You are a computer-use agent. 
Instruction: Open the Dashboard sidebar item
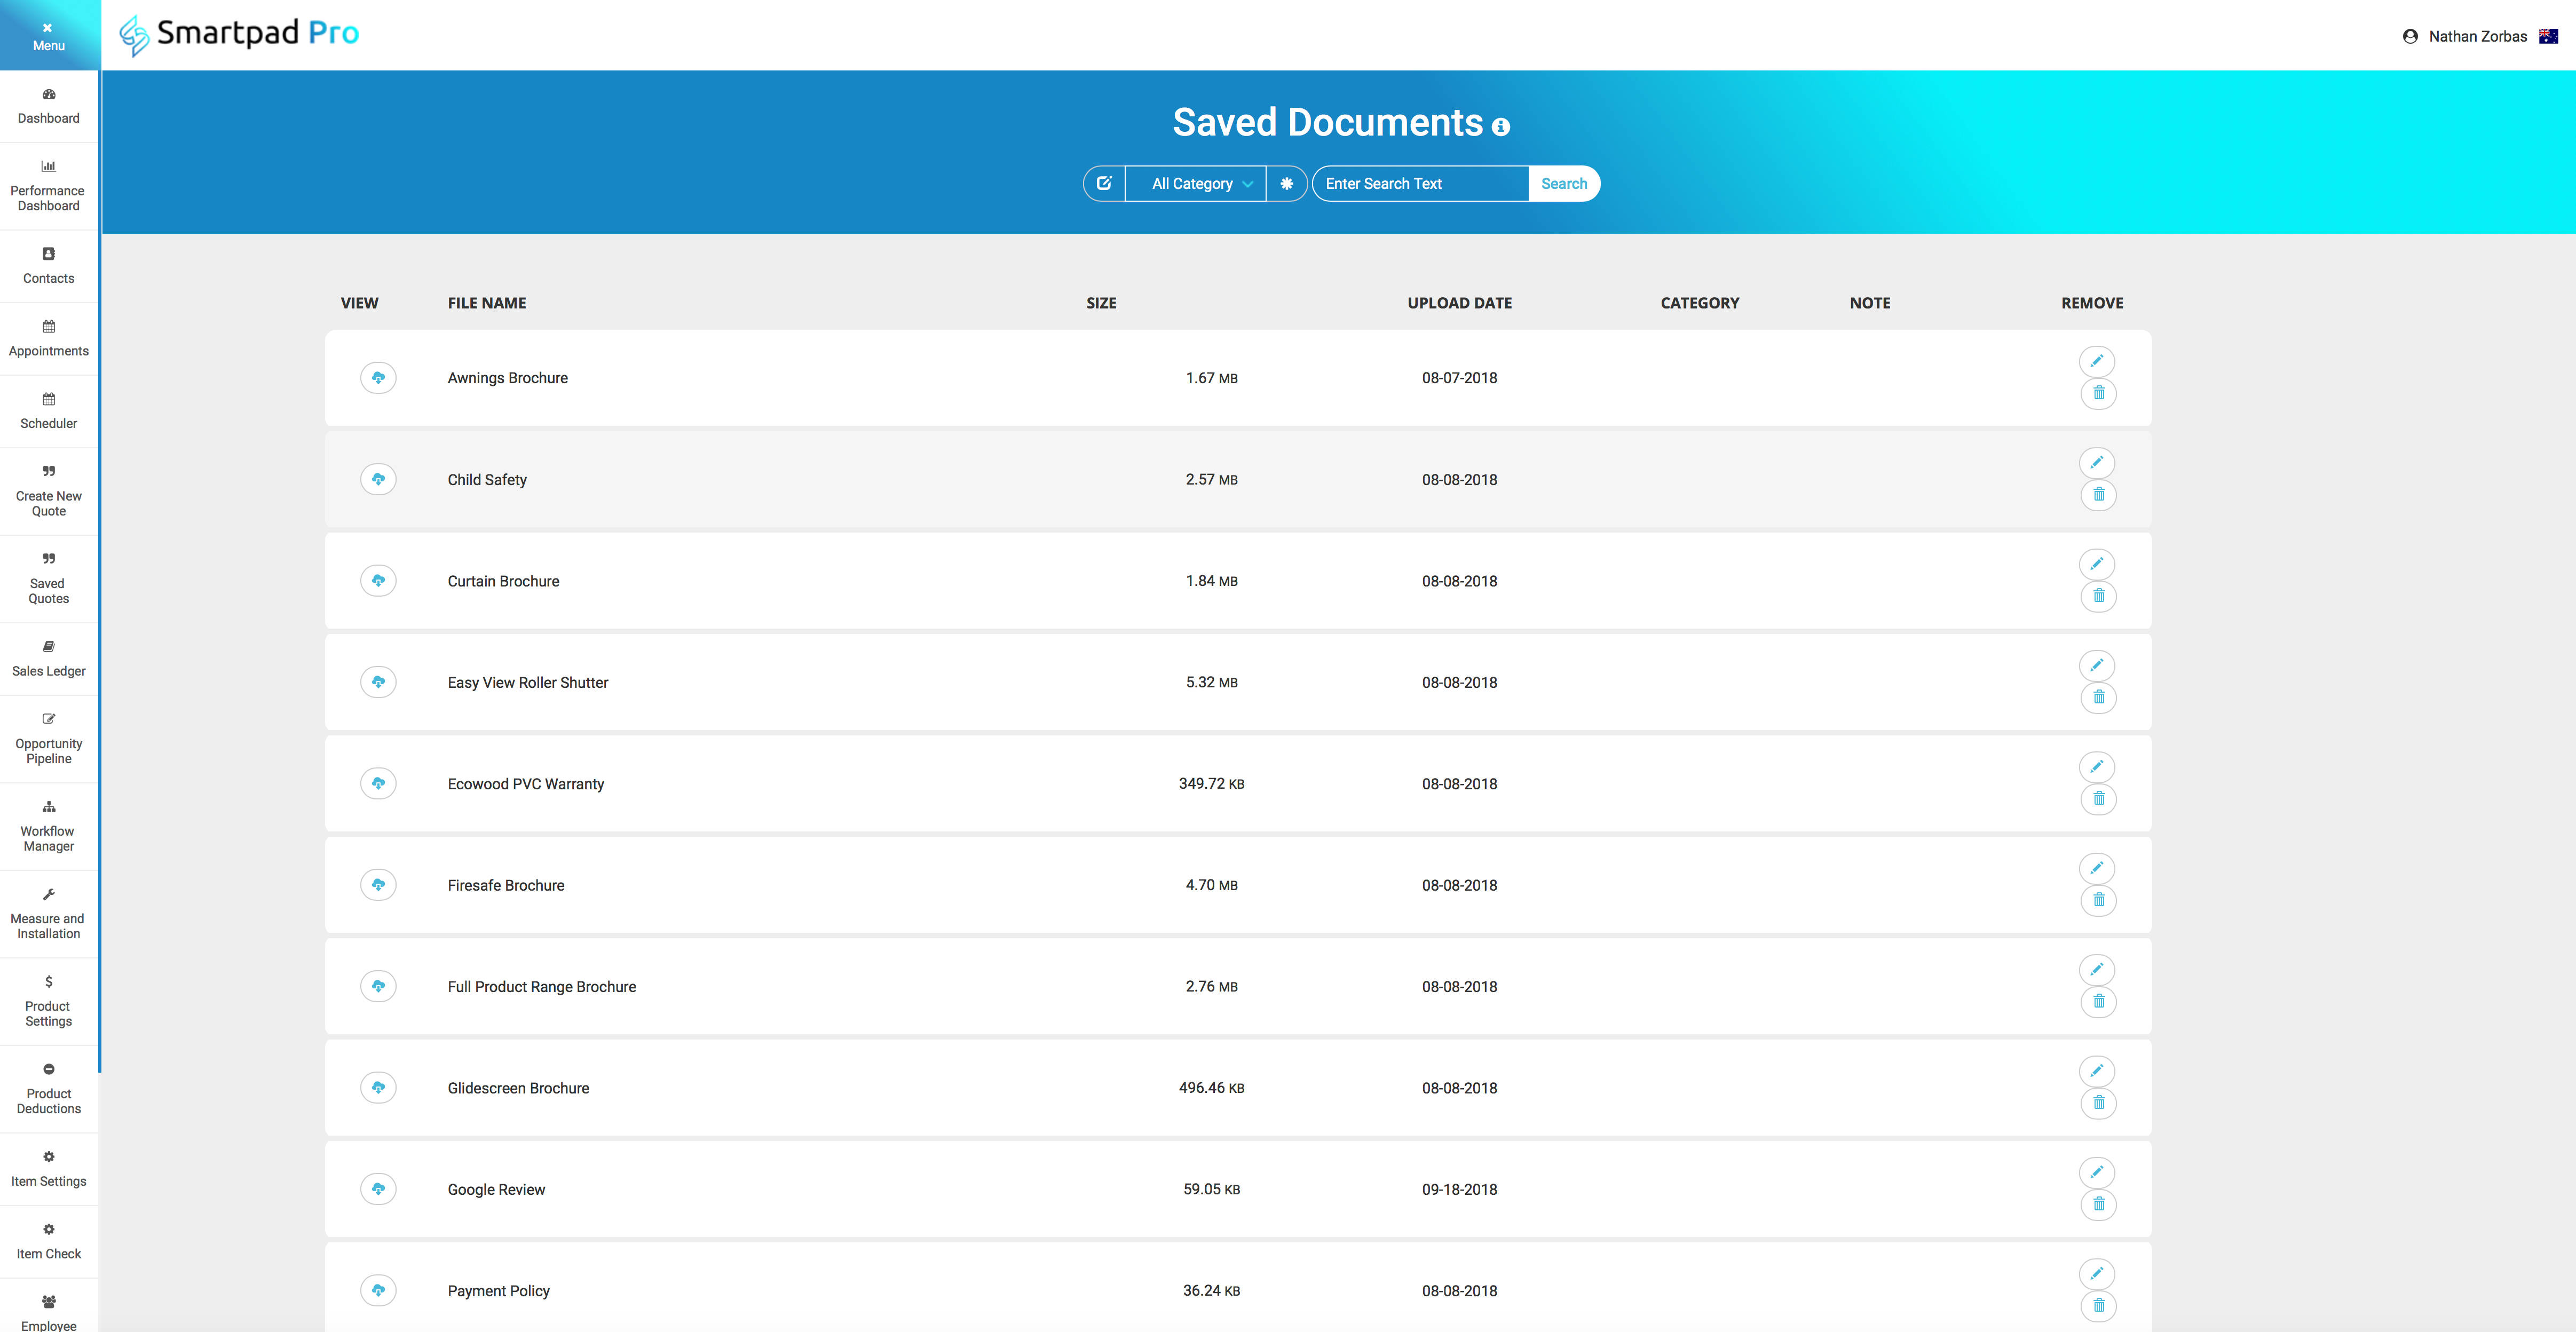pos(49,107)
